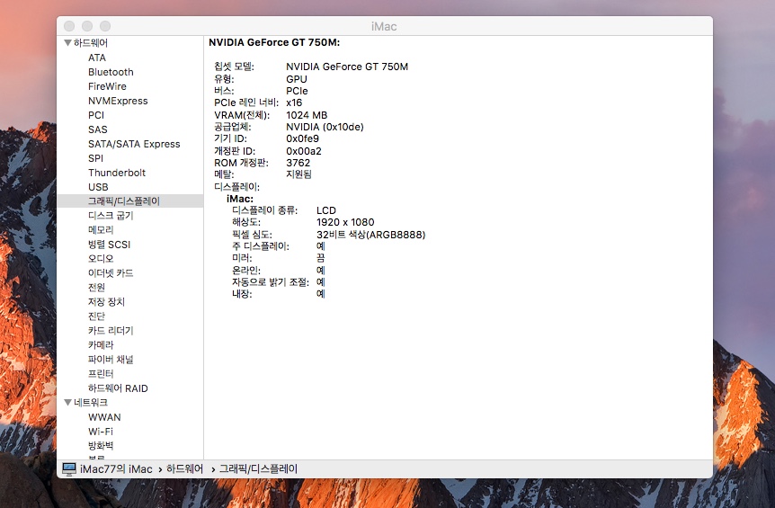Open 저장 장치 in the sidebar
Viewport: 775px width, 508px height.
pos(106,302)
